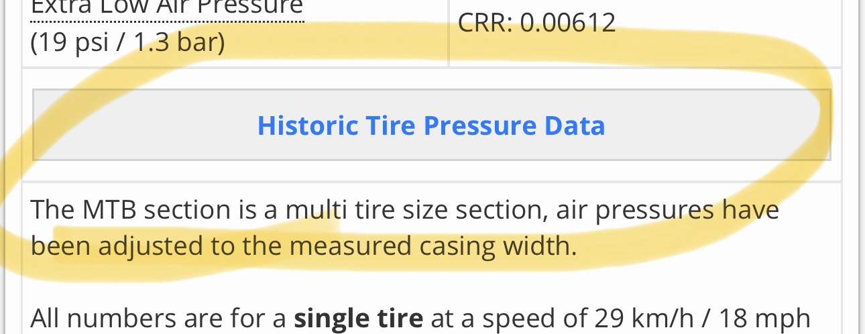Click the word MTB in the paragraph
Image resolution: width=865 pixels, height=334 pixels.
[x=110, y=210]
